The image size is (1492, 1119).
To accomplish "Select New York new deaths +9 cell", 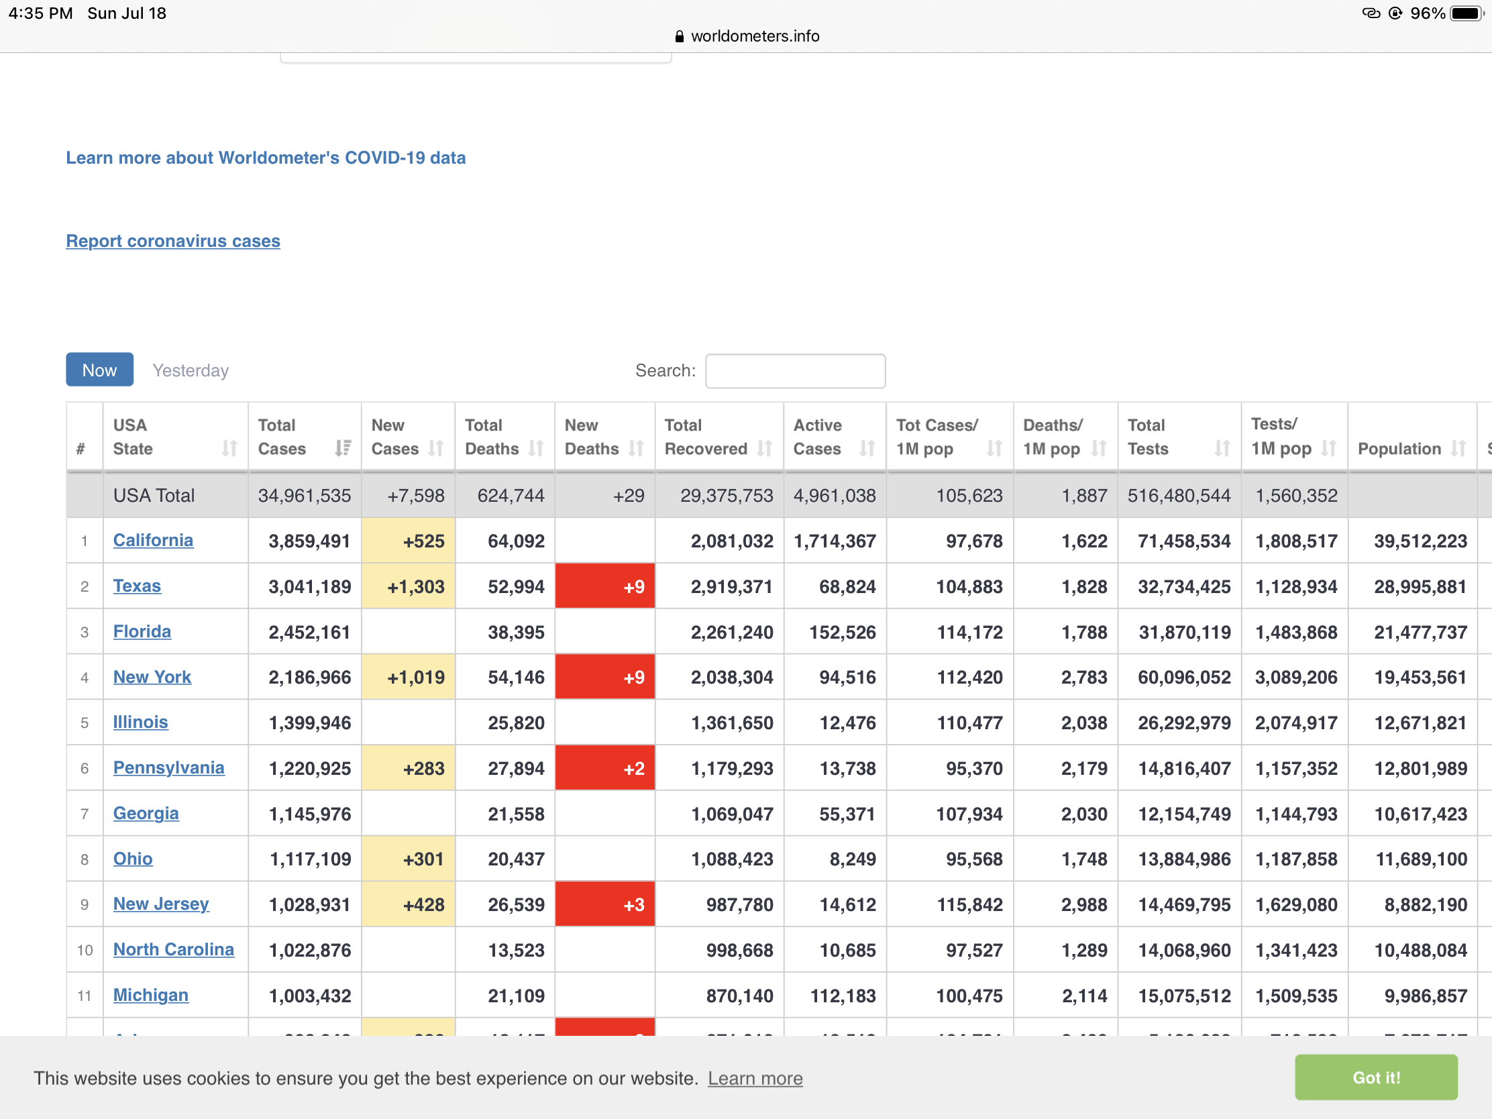I will (605, 677).
